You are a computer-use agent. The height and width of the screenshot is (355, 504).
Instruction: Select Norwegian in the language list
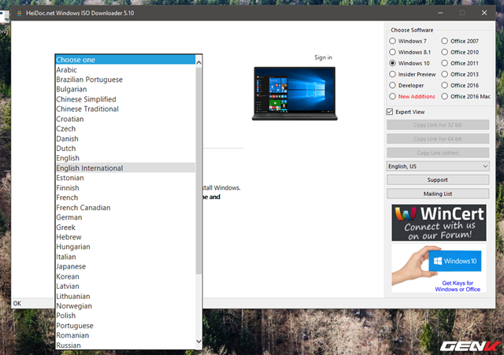coord(125,306)
